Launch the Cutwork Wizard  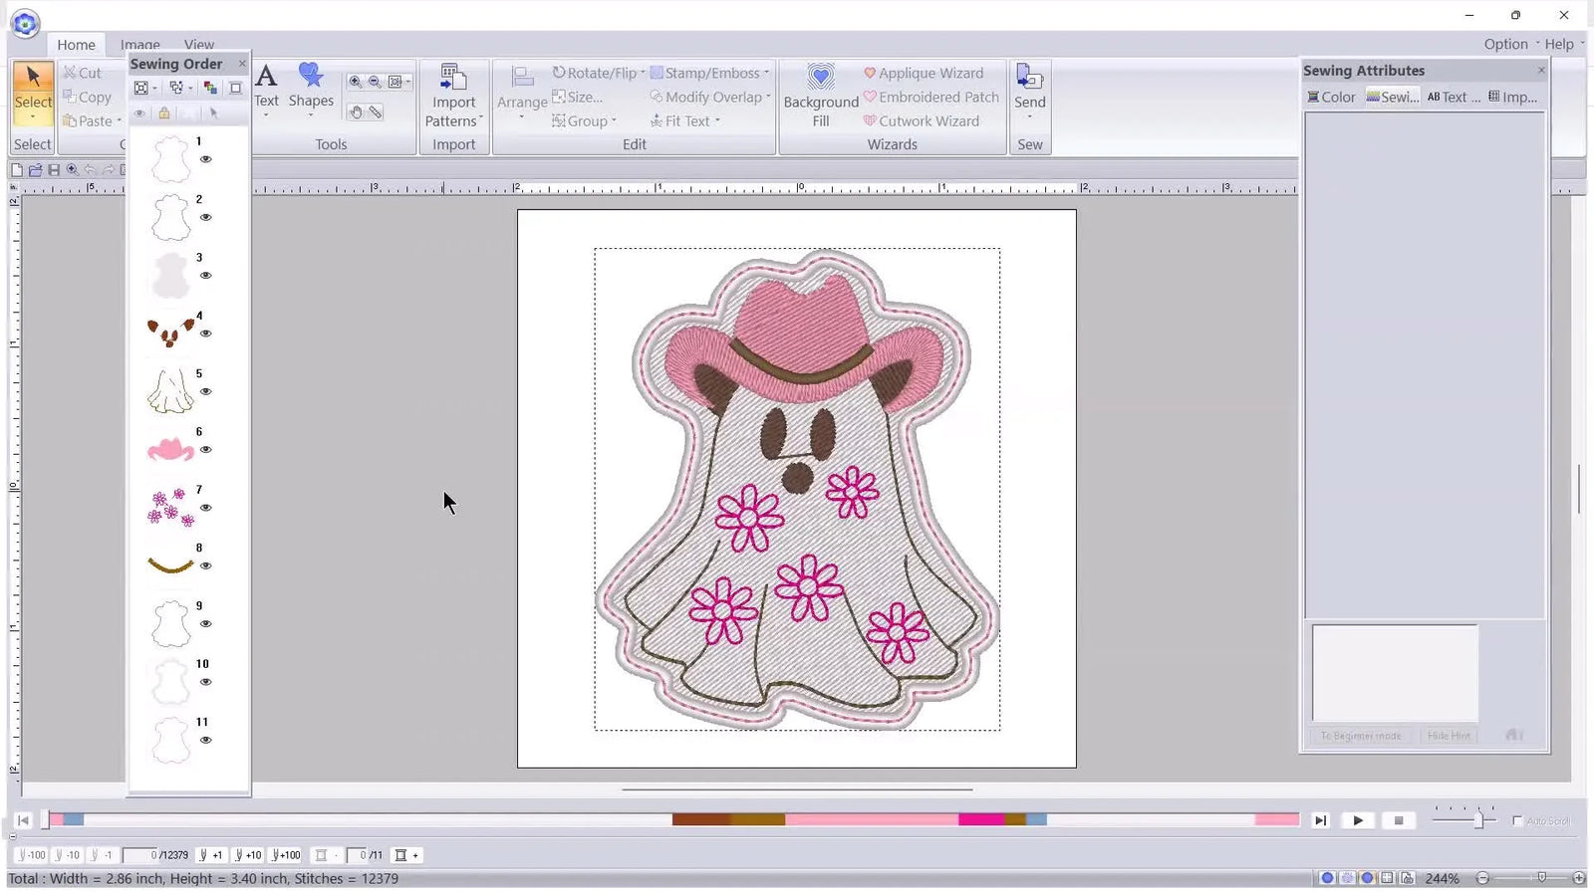(922, 120)
